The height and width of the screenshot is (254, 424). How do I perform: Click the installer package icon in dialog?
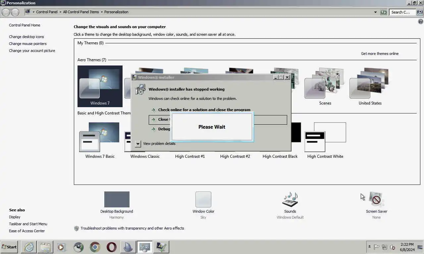[x=140, y=90]
